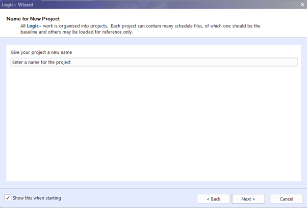Click the 'Enter a name for the project' placeholder

pos(41,62)
